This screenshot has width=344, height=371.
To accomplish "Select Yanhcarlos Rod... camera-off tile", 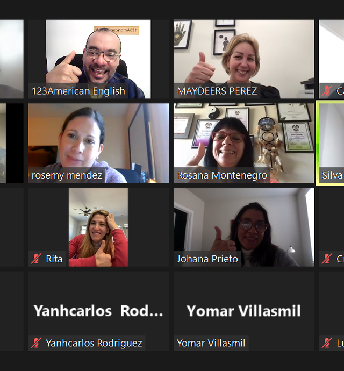I will point(98,311).
